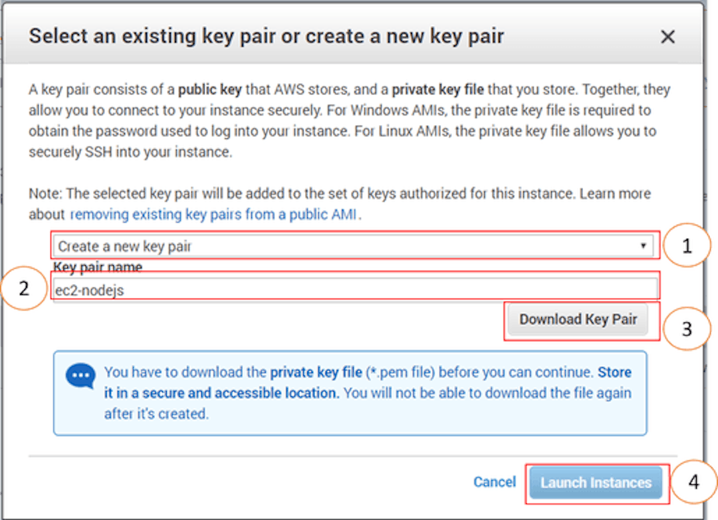The image size is (718, 520).
Task: Click the circled number 4 annotation
Action: [x=693, y=482]
